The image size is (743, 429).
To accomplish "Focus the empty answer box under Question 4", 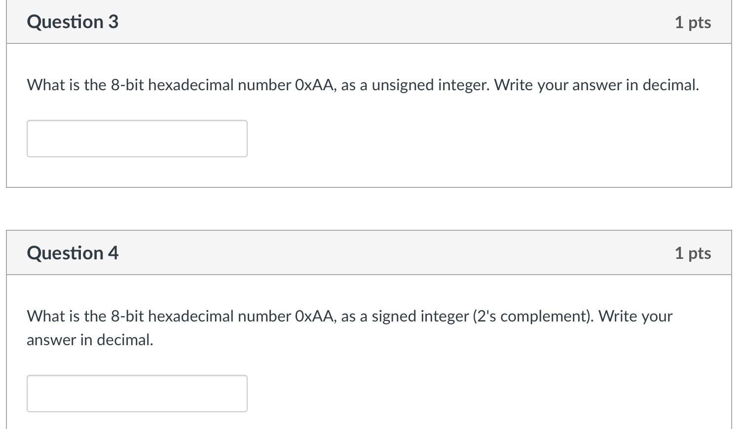I will 137,393.
